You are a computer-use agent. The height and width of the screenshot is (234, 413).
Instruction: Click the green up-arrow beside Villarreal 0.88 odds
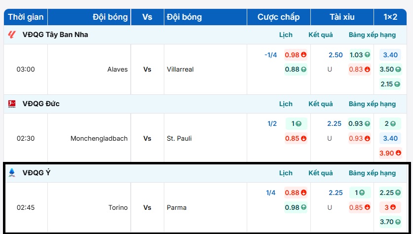pyautogui.click(x=303, y=70)
